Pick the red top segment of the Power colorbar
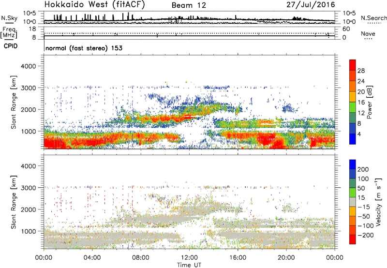Image resolution: width=387 pixels, height=268 pixels. tap(353, 65)
